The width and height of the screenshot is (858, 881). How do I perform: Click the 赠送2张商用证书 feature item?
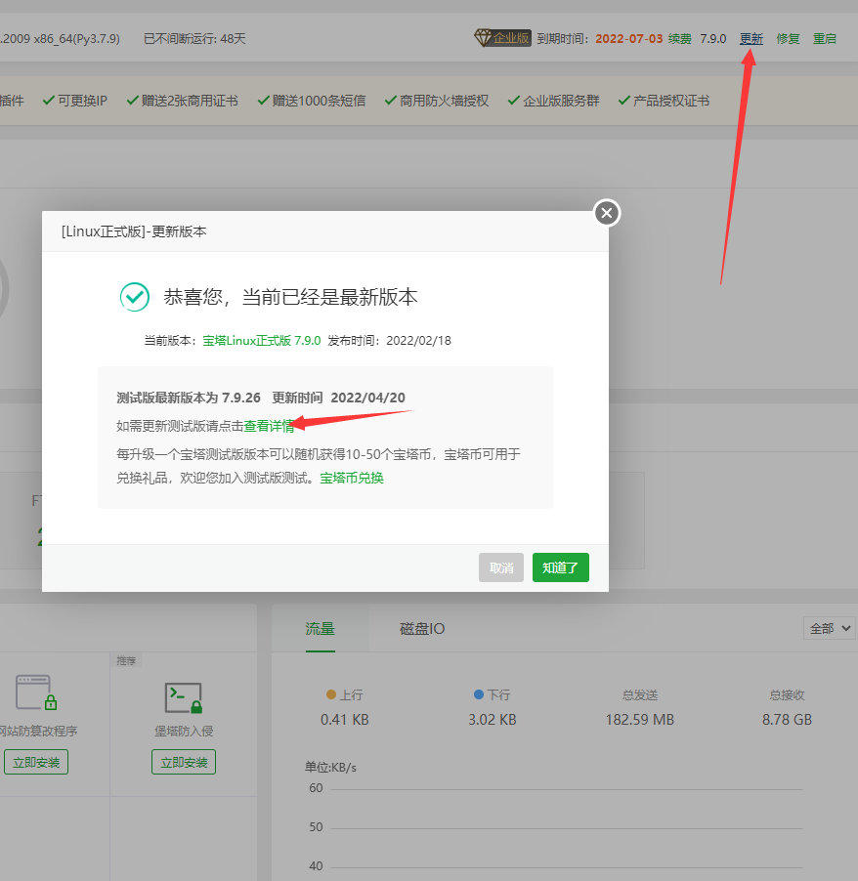(x=182, y=101)
